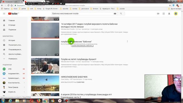Launch Internet Explorer from the taskbar

click(10, 101)
